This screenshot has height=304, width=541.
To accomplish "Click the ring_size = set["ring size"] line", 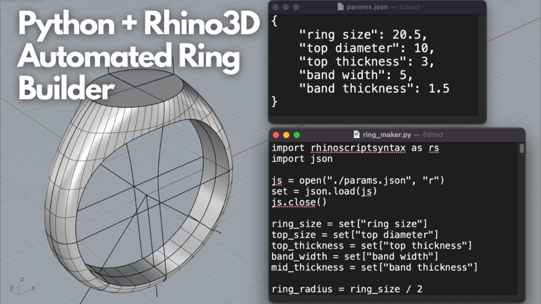I will tap(349, 224).
